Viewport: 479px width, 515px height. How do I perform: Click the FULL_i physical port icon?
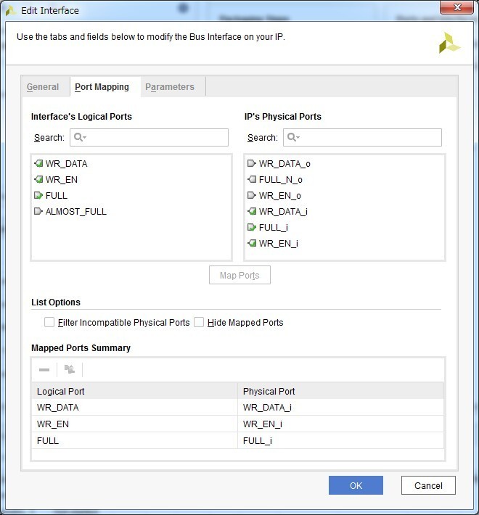252,227
